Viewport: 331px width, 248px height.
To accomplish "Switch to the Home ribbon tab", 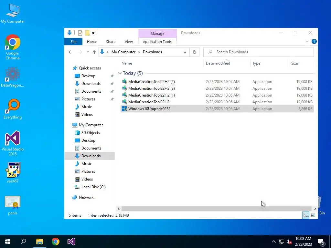I will coord(91,42).
